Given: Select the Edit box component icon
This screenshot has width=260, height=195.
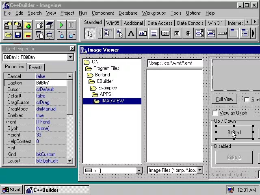Looking at the screenshot, I should pos(143,33).
